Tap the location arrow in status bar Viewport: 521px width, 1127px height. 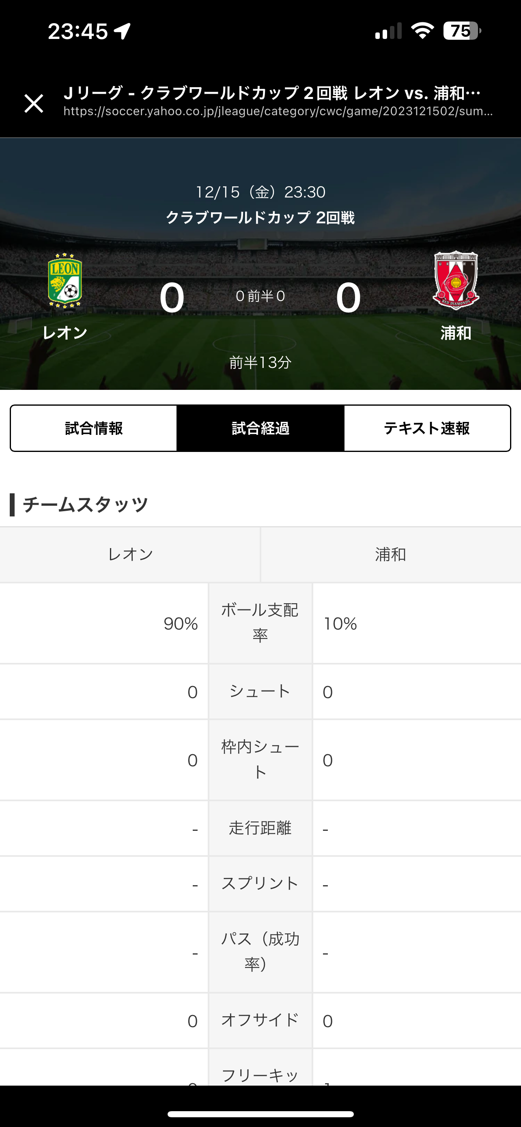point(123,31)
